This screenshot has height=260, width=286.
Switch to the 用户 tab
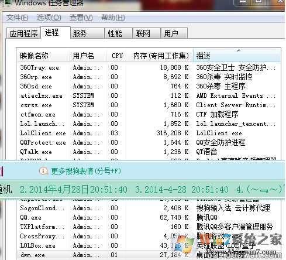tap(174, 33)
